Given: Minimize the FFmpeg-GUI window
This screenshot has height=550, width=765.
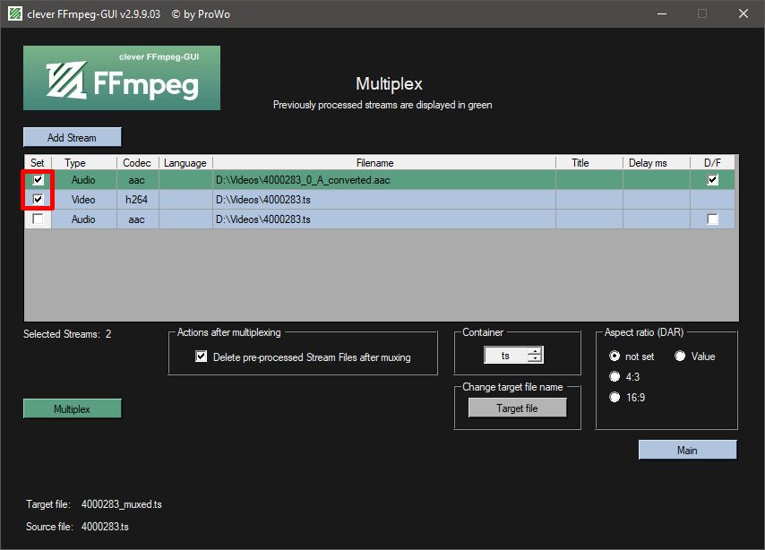Looking at the screenshot, I should [662, 13].
